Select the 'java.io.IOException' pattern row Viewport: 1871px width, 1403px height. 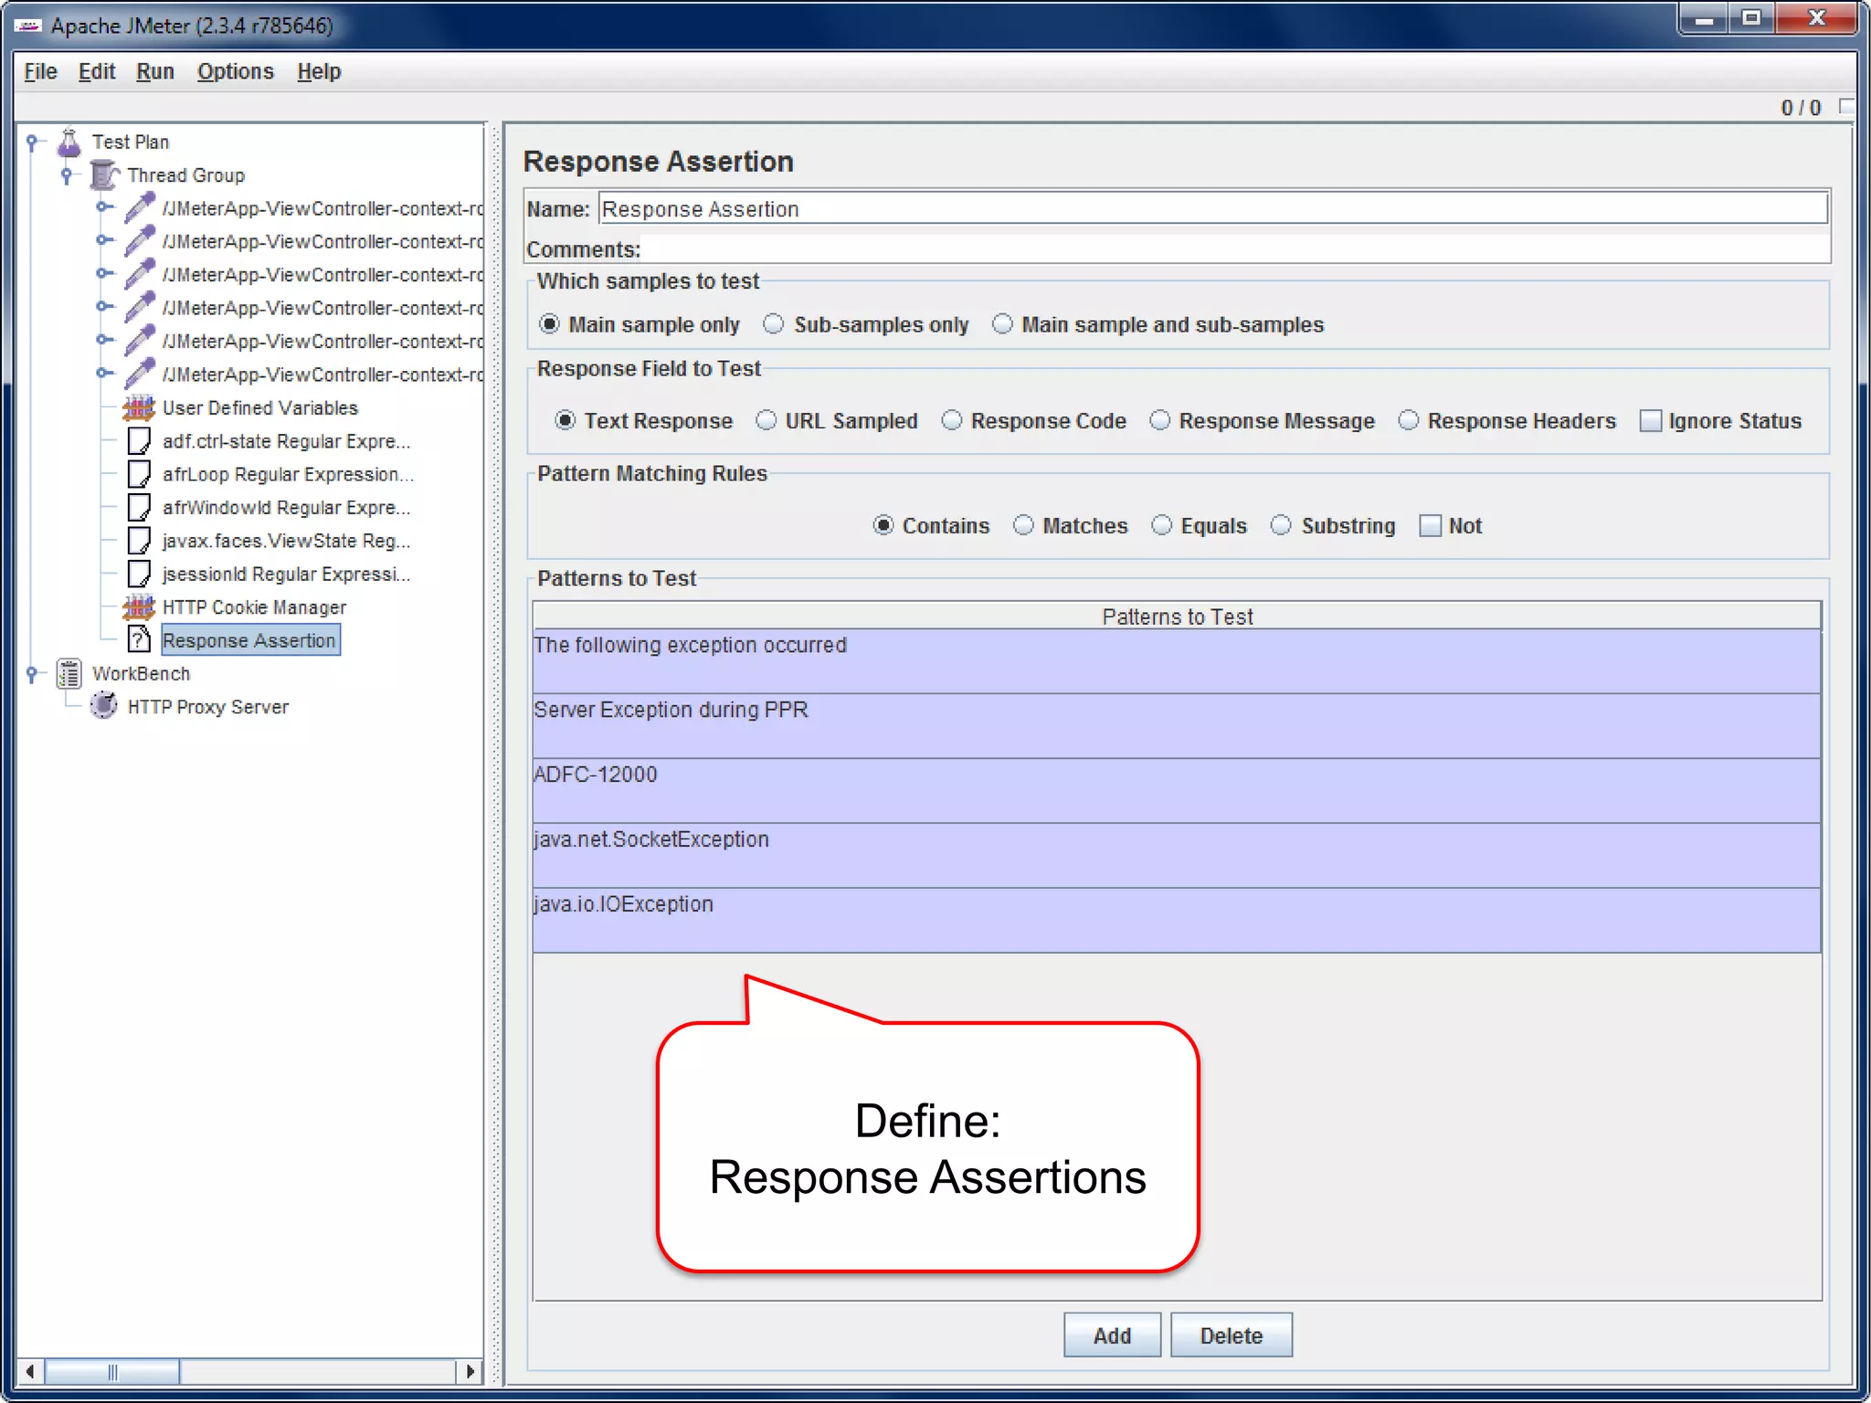tap(1177, 921)
